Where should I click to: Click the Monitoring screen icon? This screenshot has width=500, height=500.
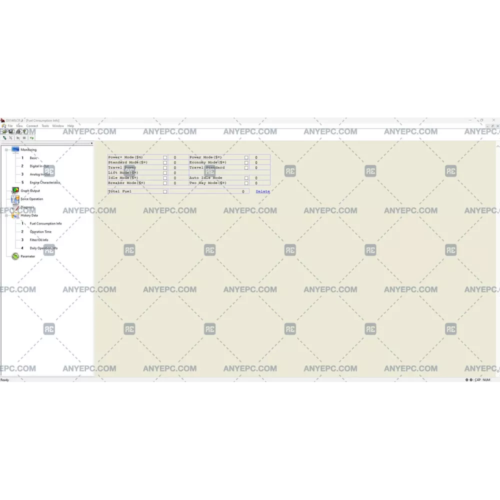tap(15, 149)
